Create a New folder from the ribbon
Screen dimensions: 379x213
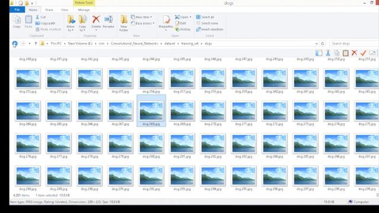coord(124,23)
